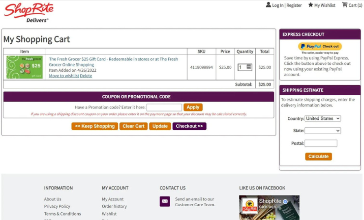
Task: Click the star icon next to My Wishlist
Action: coord(310,5)
